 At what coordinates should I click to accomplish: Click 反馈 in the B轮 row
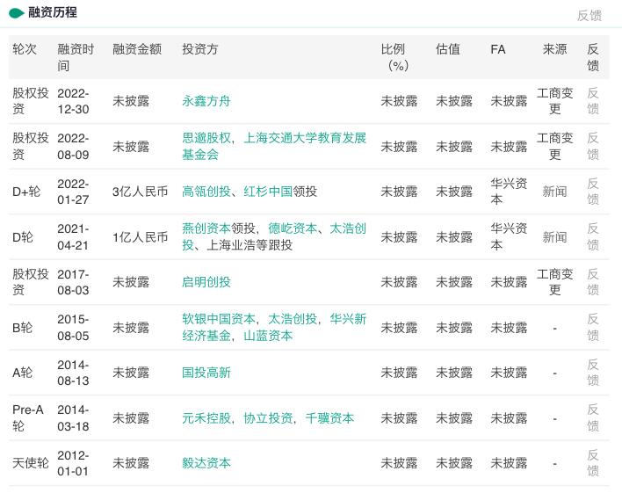[593, 327]
